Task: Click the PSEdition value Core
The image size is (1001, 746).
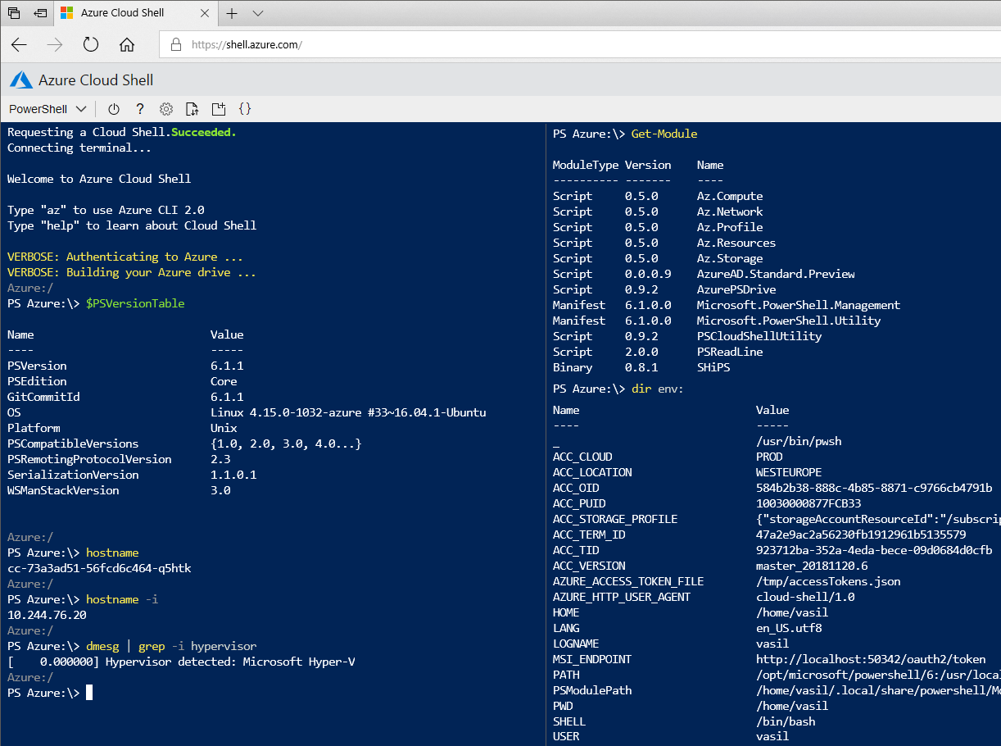Action: click(x=224, y=381)
